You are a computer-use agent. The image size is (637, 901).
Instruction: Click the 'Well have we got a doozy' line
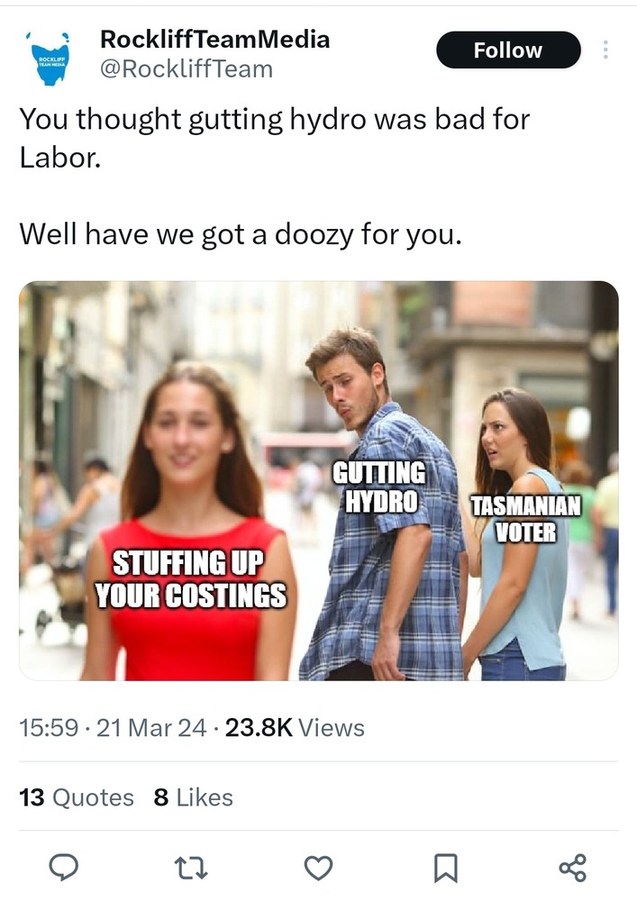[240, 234]
